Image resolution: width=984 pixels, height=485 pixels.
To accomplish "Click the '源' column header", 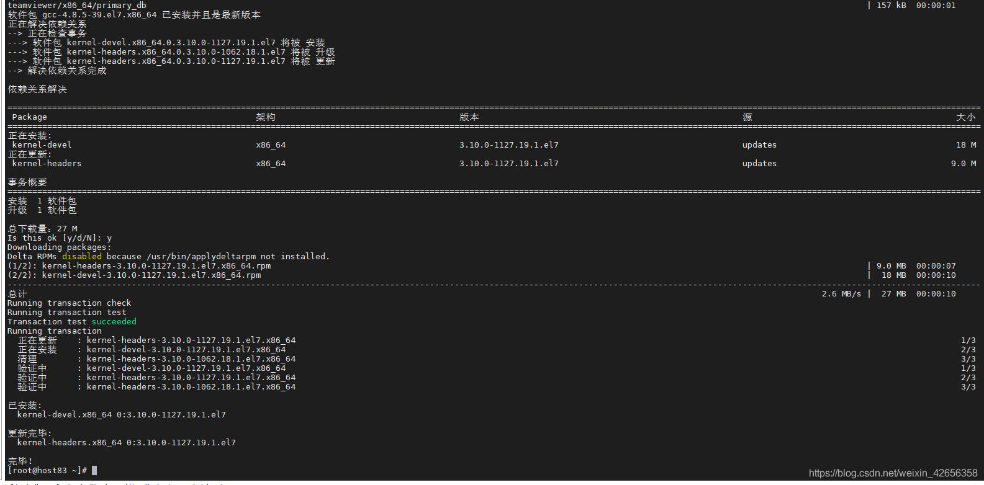I will click(747, 117).
